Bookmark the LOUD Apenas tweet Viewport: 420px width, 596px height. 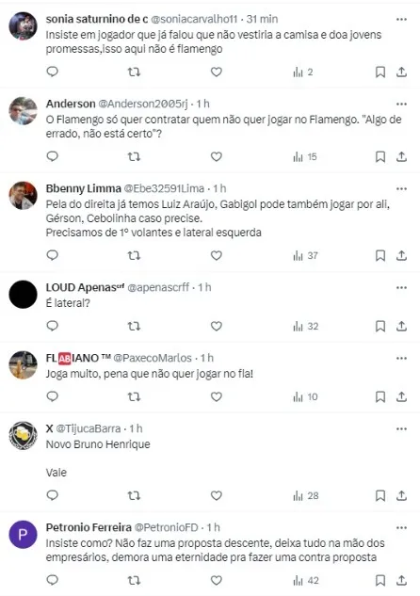click(380, 326)
